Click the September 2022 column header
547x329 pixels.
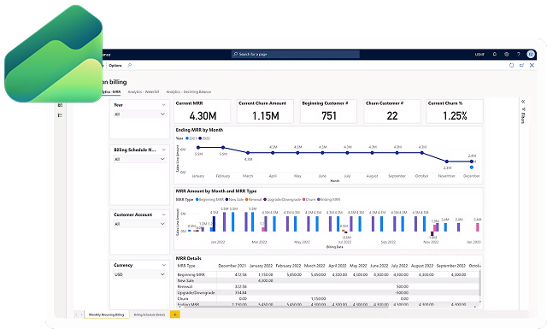point(450,266)
